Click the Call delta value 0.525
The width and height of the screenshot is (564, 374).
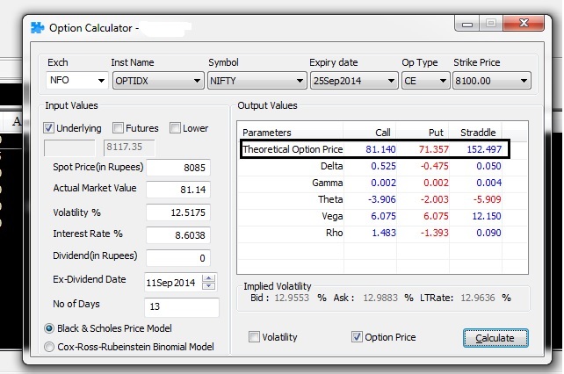(383, 166)
